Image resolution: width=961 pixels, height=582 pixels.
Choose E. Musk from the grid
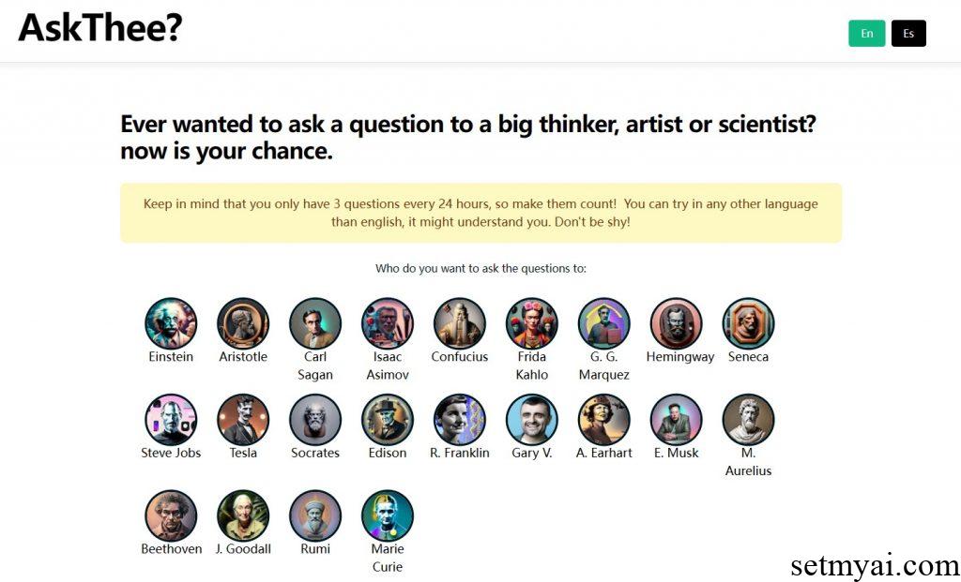(675, 418)
